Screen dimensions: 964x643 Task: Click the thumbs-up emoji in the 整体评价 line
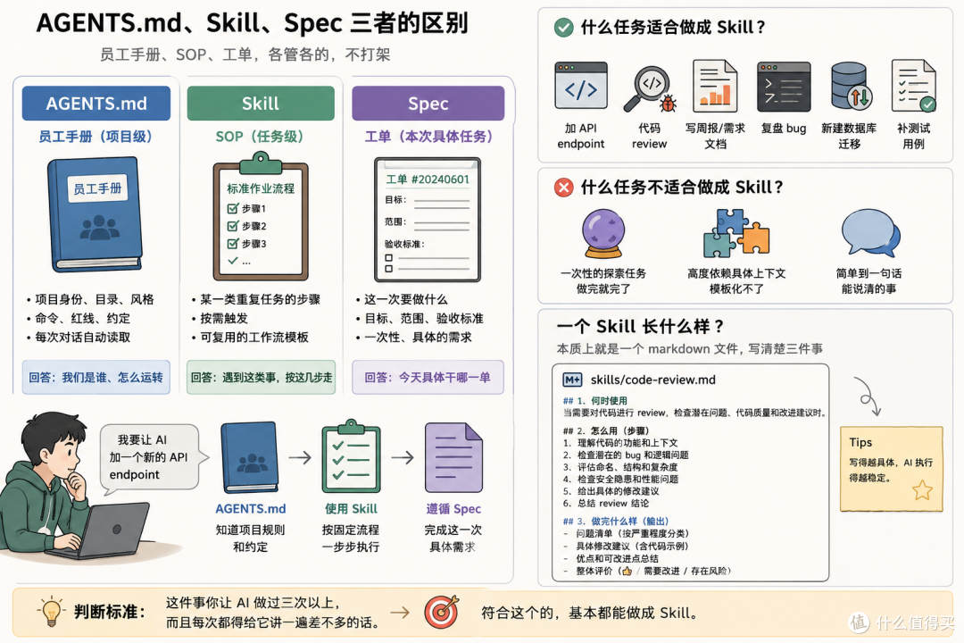point(627,571)
